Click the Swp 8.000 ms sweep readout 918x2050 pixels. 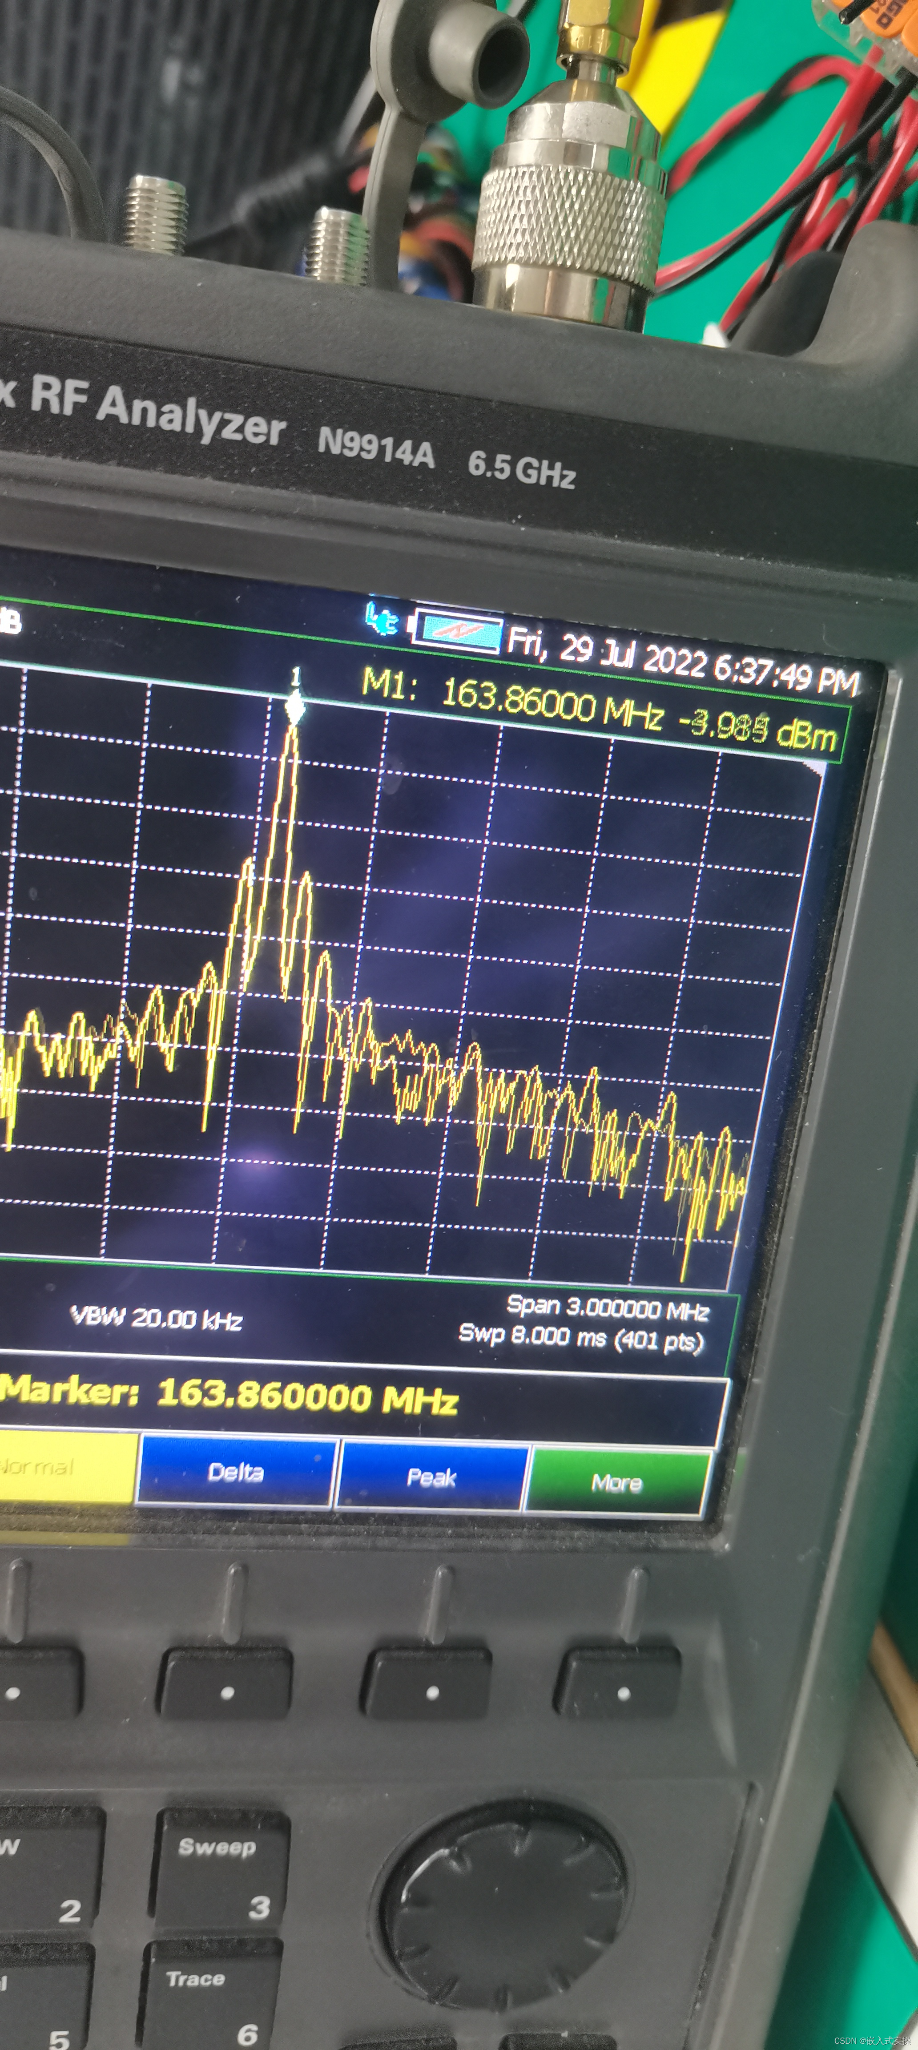(x=581, y=1337)
